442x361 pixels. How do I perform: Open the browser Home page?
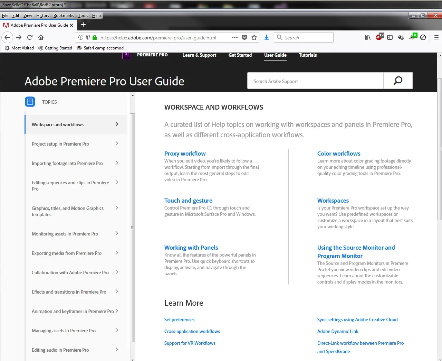pos(41,37)
